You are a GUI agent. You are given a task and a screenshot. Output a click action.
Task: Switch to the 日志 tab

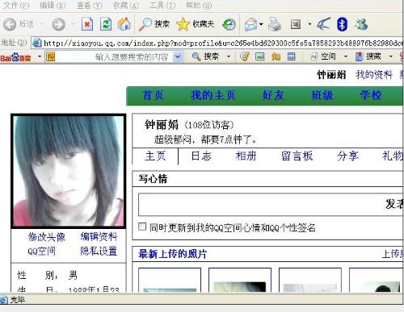click(201, 156)
